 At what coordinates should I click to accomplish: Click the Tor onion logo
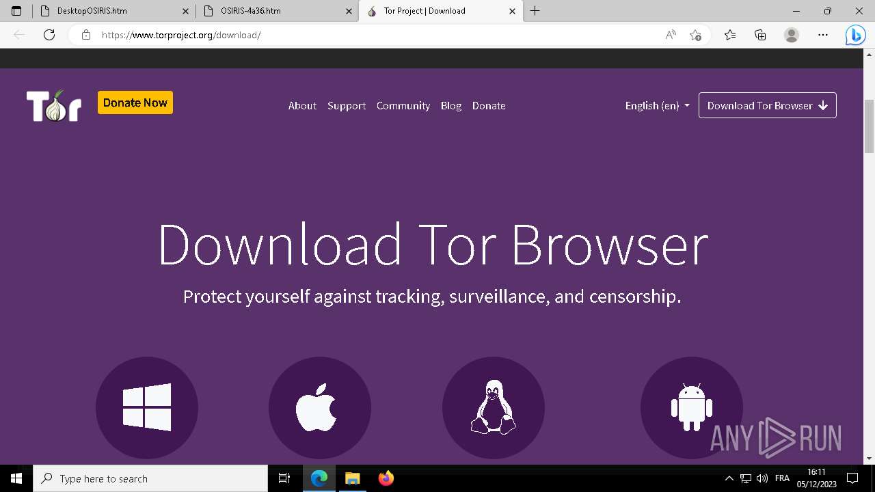click(54, 105)
